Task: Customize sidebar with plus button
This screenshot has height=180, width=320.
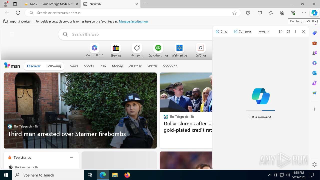Action: click(x=314, y=109)
